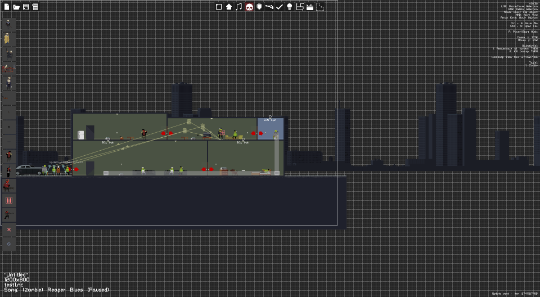
Task: Save level with floppy disk icon
Action: pos(26,7)
